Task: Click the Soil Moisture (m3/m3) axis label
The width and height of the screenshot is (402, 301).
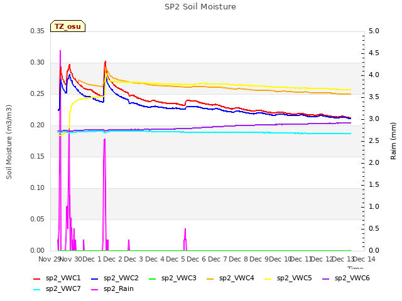Action: coord(9,142)
